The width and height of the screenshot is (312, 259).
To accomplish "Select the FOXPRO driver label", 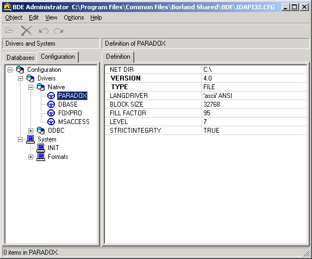I will tap(70, 113).
